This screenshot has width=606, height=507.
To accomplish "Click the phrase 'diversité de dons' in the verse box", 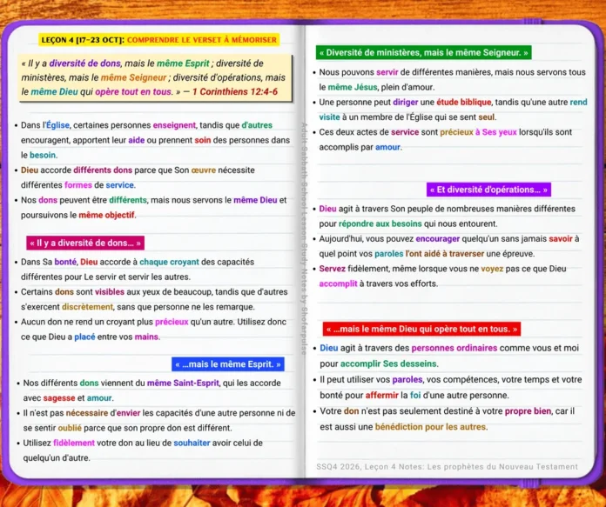I will click(85, 63).
